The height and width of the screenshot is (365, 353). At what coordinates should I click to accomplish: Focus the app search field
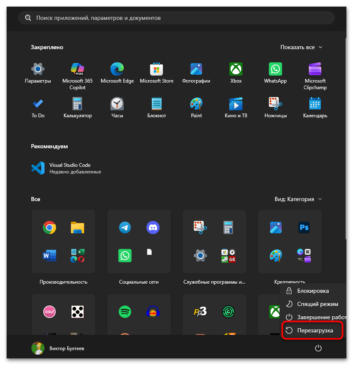pos(176,18)
